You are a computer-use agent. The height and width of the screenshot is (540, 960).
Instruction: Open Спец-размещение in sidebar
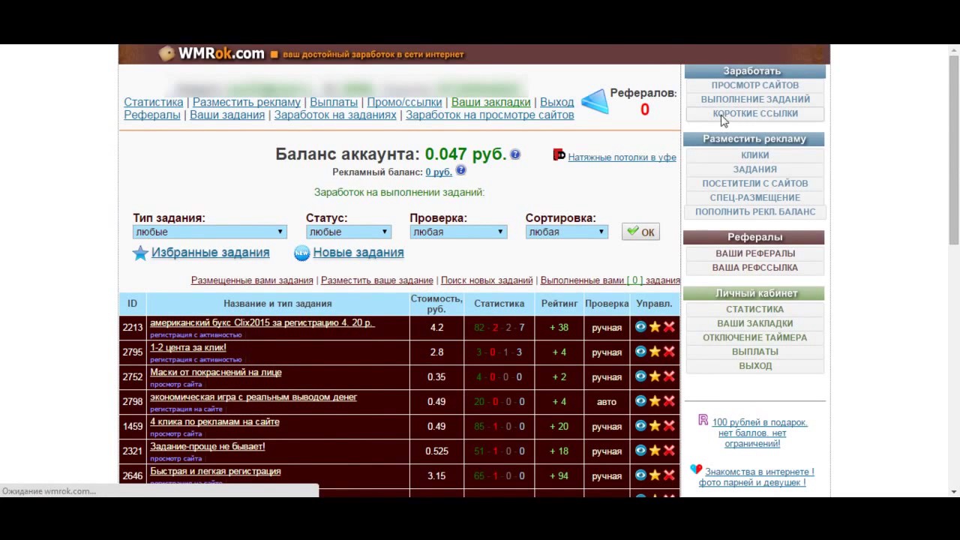(755, 198)
